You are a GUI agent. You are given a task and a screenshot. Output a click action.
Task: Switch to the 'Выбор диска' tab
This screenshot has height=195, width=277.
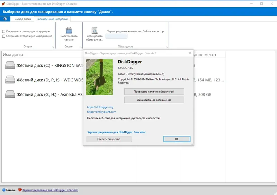[x=23, y=19]
